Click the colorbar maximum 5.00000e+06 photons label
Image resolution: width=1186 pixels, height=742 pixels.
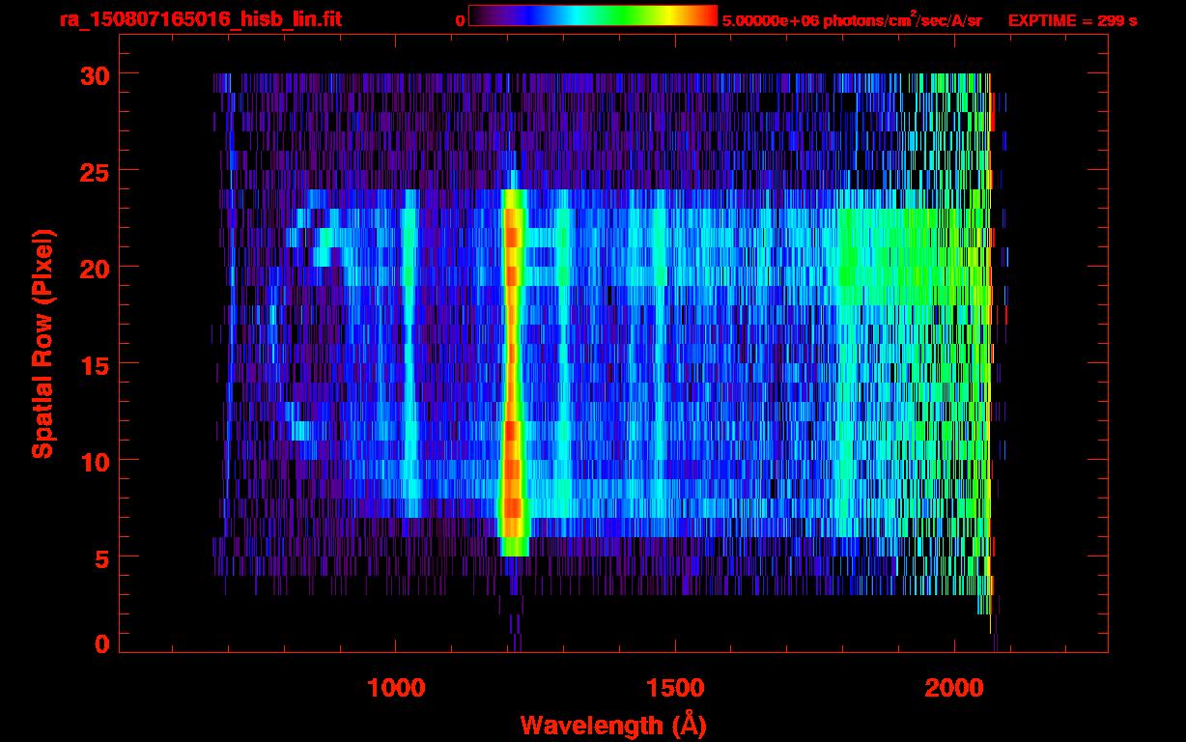pyautogui.click(x=852, y=19)
